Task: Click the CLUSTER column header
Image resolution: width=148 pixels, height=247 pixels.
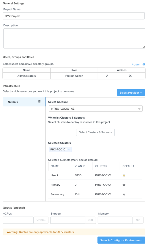Action: [x=101, y=166]
